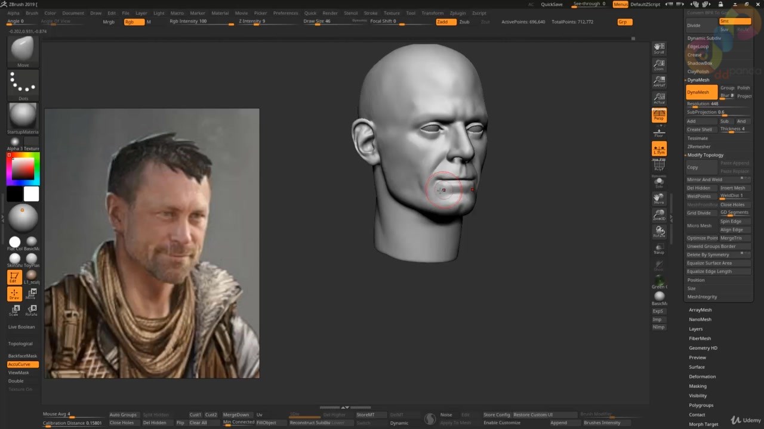
Task: Switch to Move mode on left shelf
Action: (32, 294)
